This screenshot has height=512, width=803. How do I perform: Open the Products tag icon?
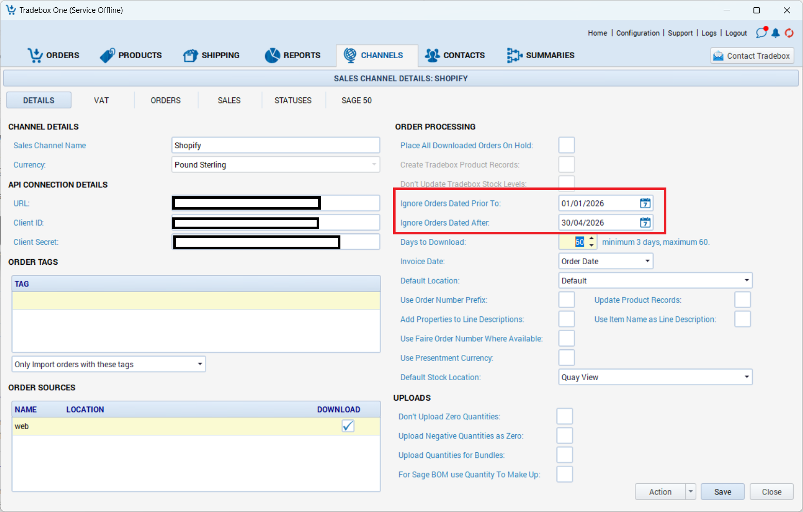pos(107,55)
